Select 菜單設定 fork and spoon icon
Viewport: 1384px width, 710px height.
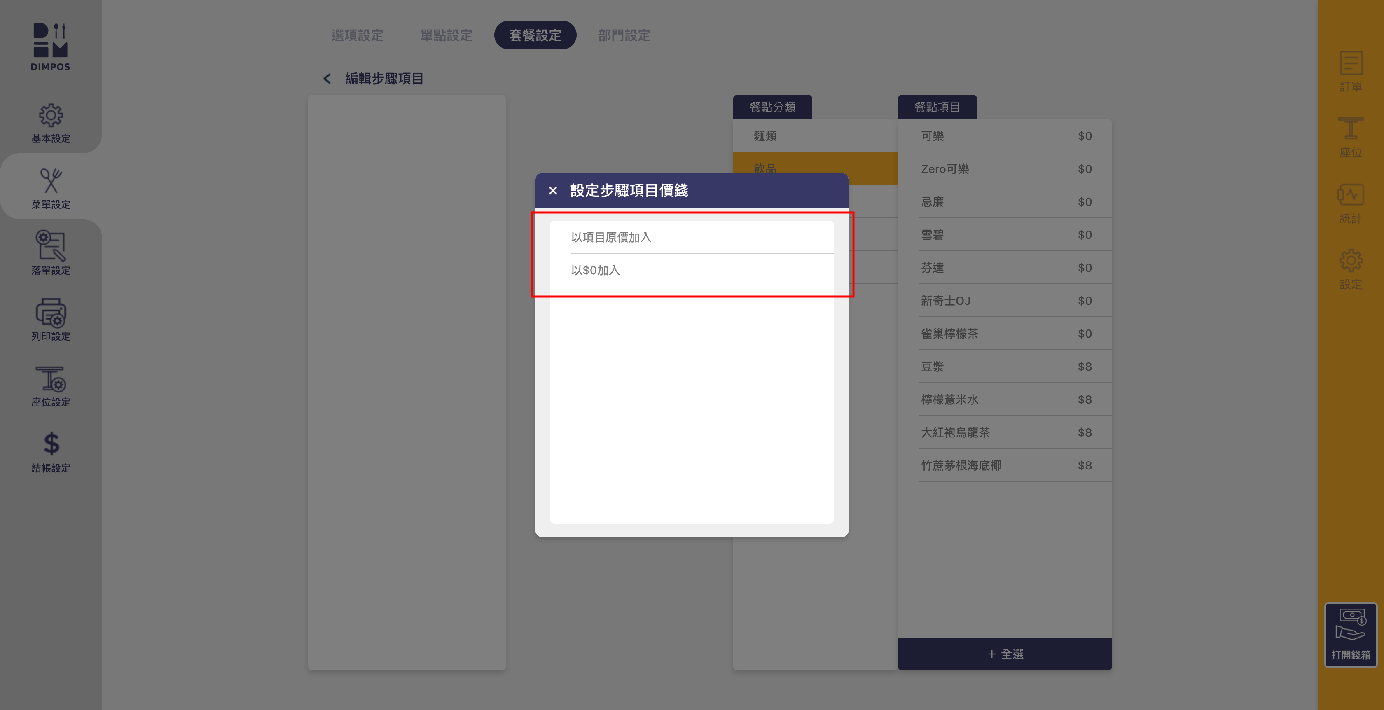(x=51, y=181)
